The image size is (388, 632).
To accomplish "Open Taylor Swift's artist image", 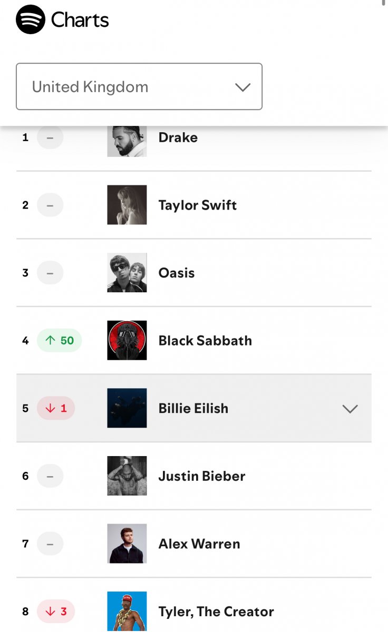I will 127,205.
